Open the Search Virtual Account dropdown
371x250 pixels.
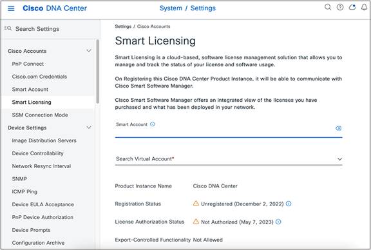(x=229, y=159)
